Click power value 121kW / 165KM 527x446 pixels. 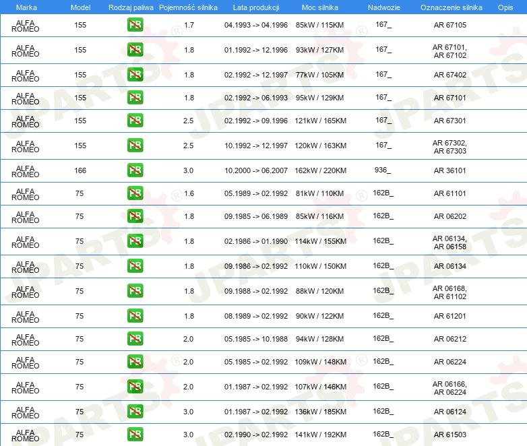pos(321,121)
